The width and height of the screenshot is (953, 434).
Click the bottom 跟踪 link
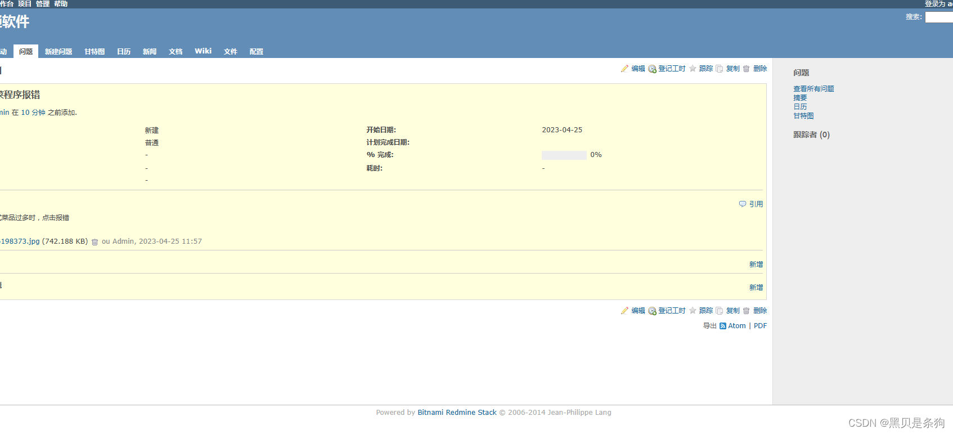click(706, 311)
